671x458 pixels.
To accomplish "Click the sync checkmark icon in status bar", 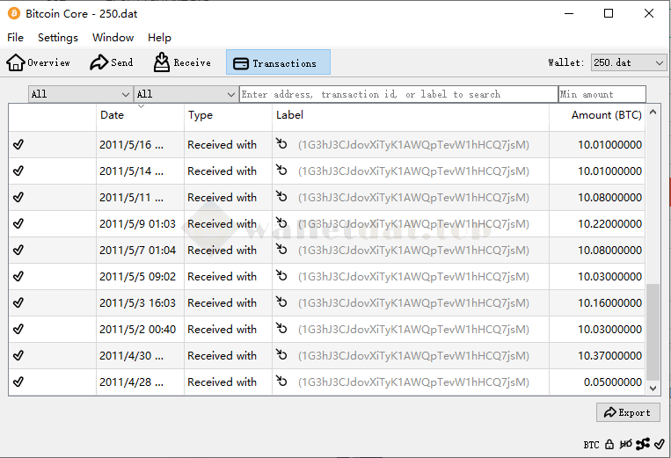I will (x=660, y=445).
